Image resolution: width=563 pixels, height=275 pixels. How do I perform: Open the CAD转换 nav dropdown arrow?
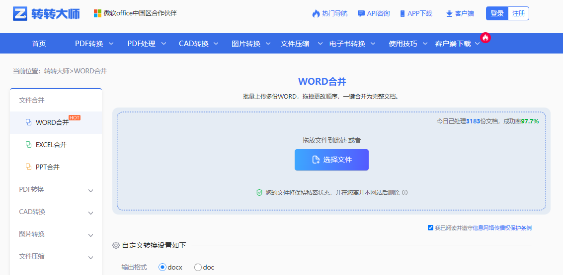[216, 44]
